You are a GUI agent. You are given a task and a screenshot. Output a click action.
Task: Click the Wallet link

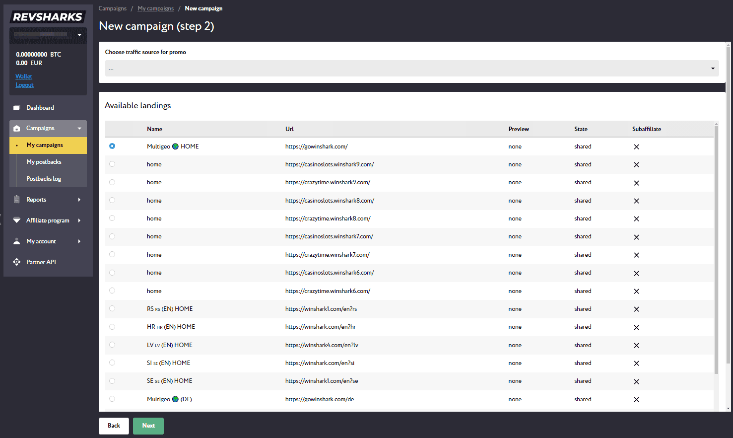coord(24,76)
